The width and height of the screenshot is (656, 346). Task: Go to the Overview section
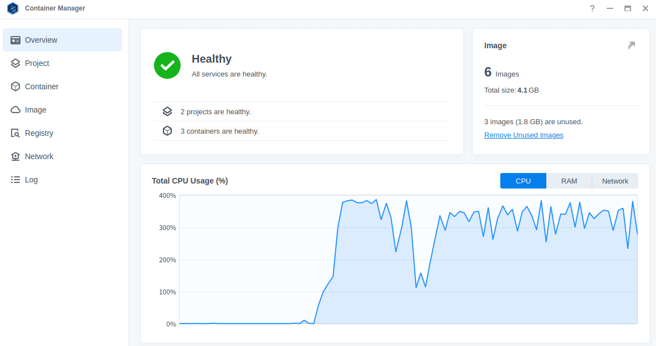point(63,40)
